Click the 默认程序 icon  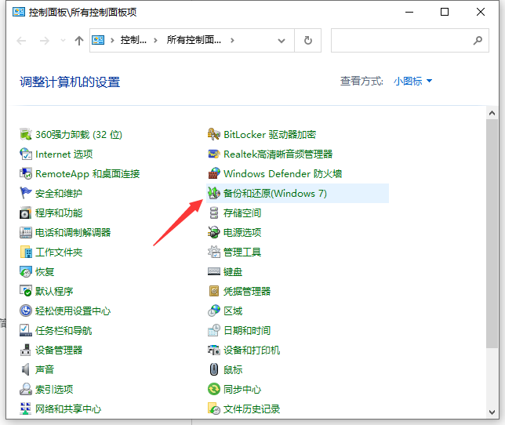pos(26,292)
